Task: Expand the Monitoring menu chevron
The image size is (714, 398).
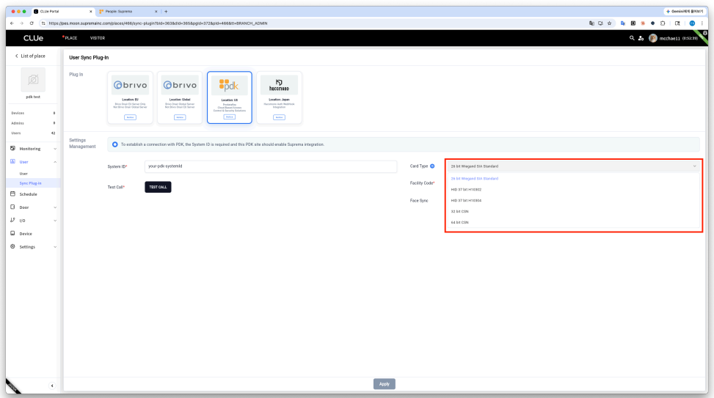Action: (x=55, y=149)
